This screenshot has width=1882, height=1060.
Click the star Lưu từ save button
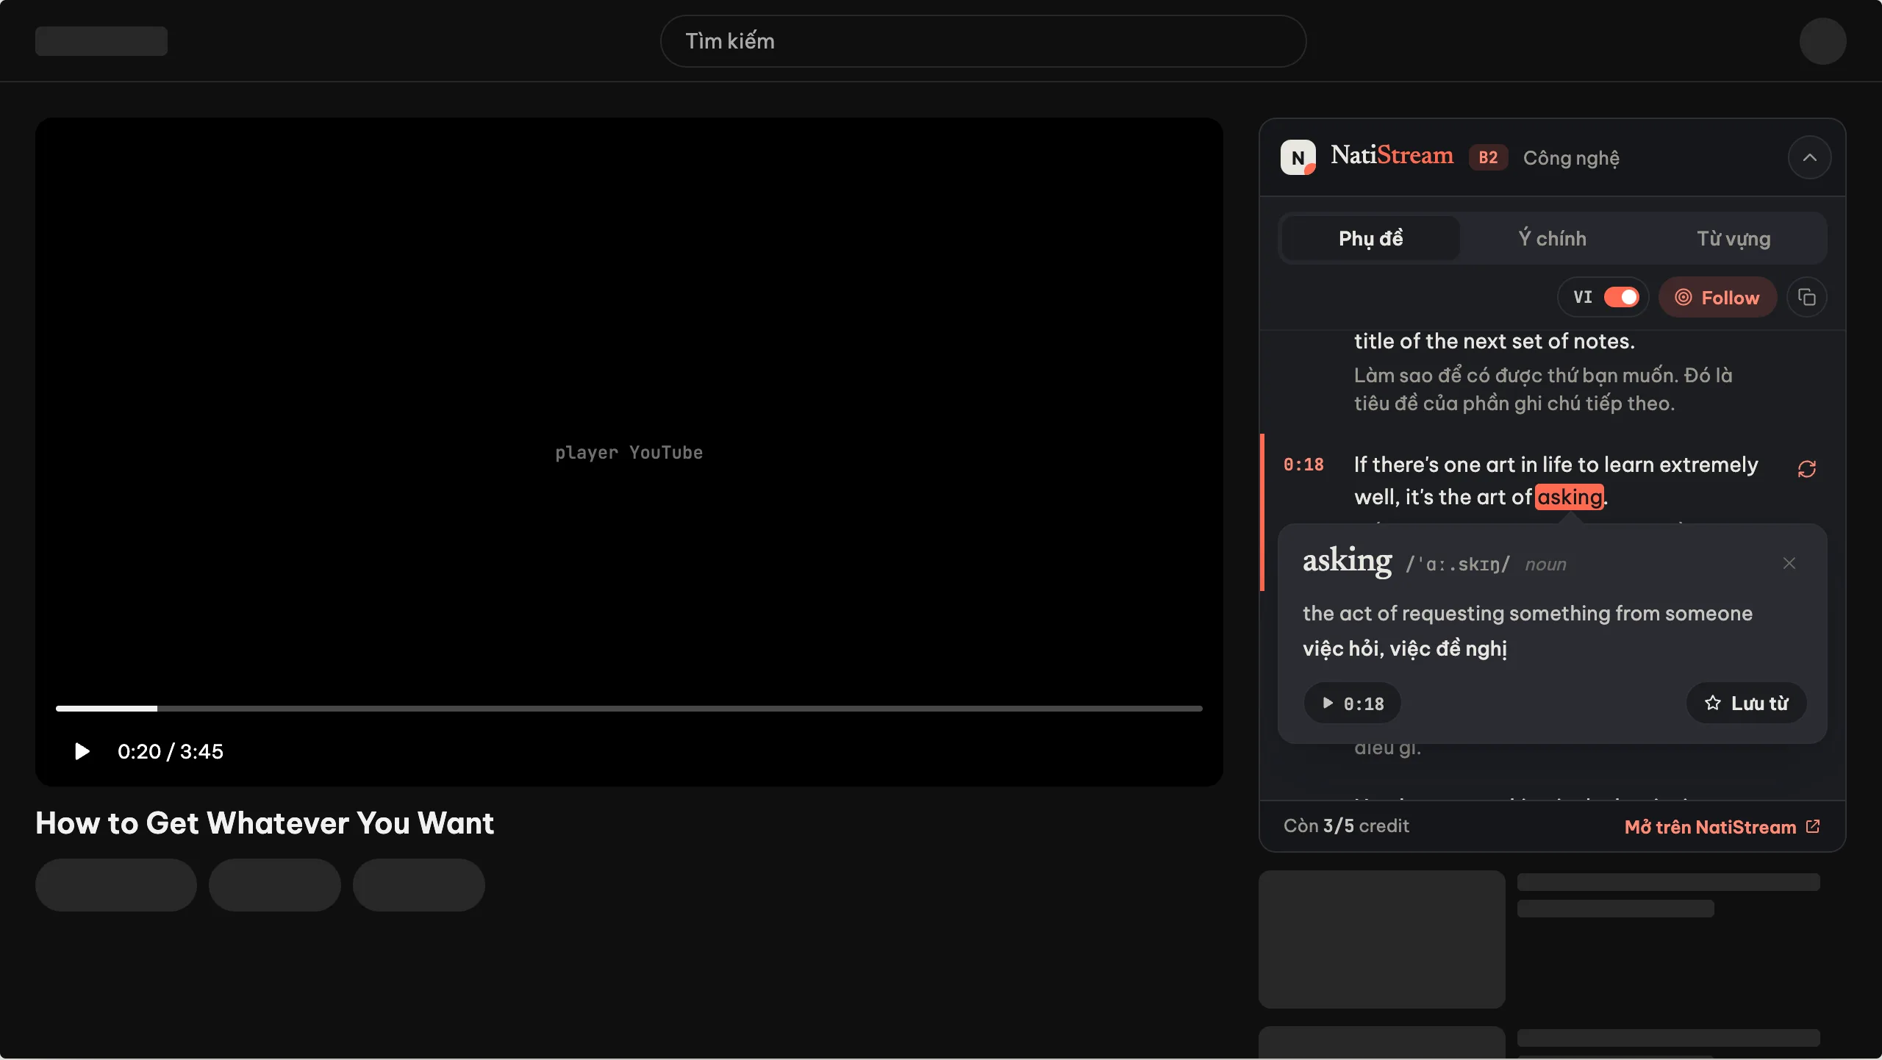1746,703
